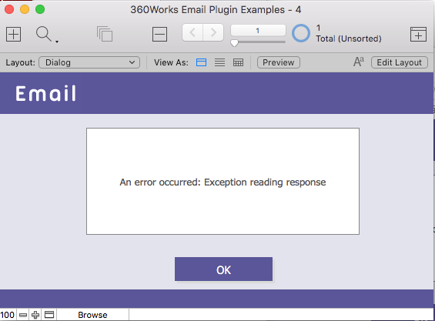
Task: Click the Duplicate Record icon
Action: coord(105,34)
